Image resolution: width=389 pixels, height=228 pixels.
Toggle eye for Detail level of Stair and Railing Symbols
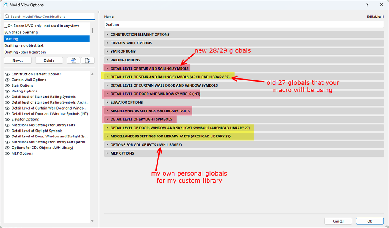[x=7, y=97]
